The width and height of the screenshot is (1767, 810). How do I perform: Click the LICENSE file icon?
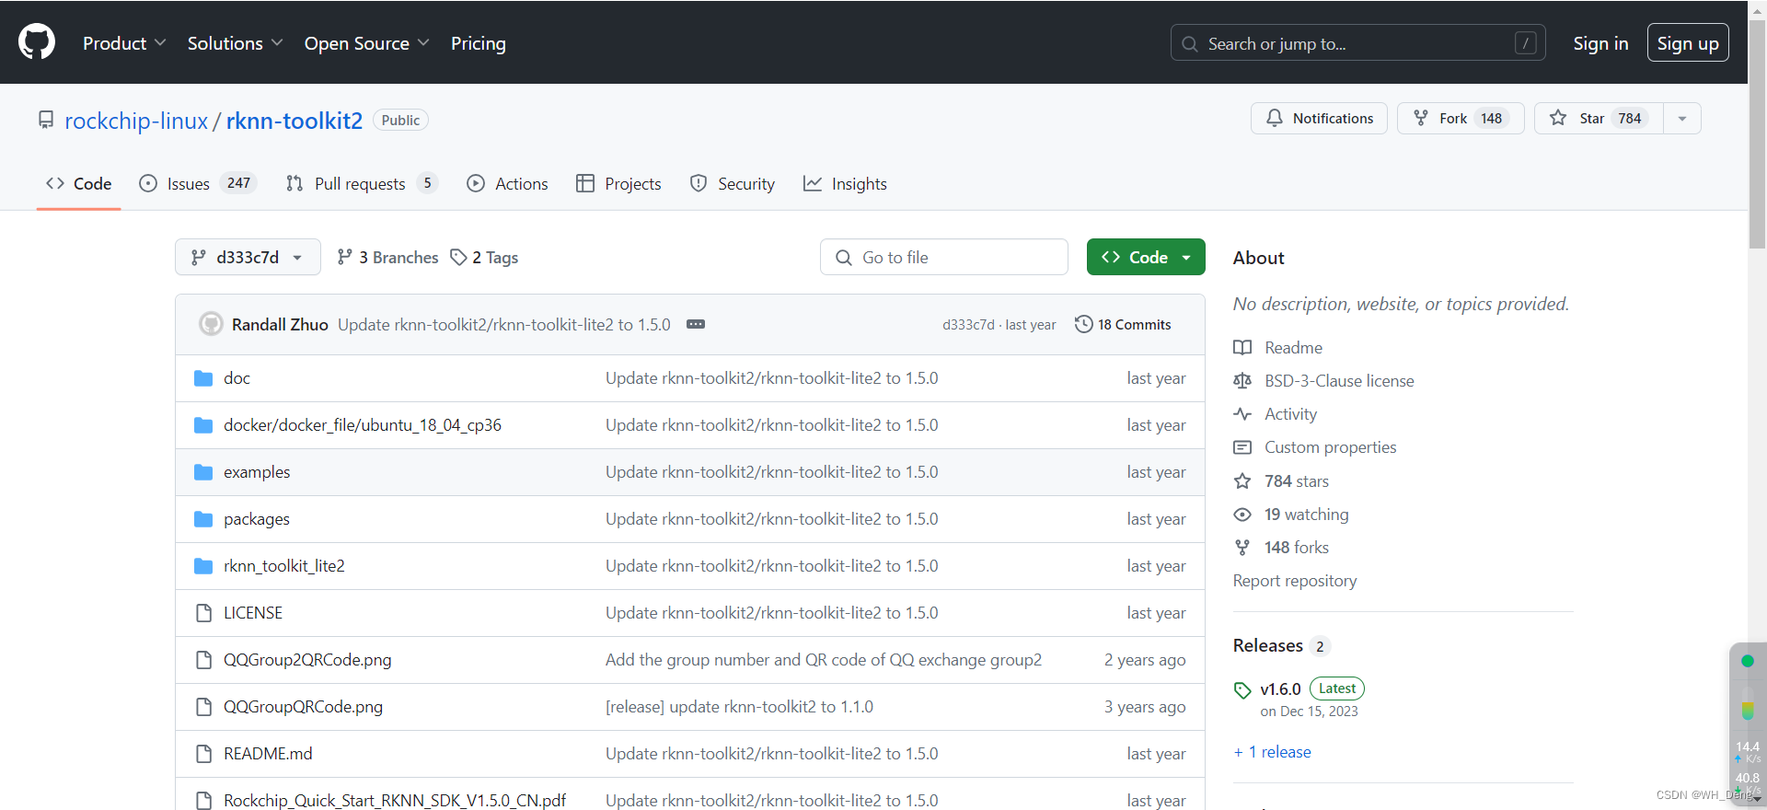(204, 613)
